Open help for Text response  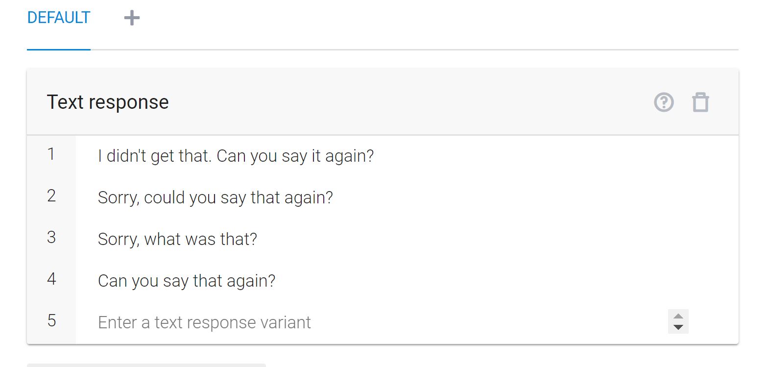[x=664, y=102]
